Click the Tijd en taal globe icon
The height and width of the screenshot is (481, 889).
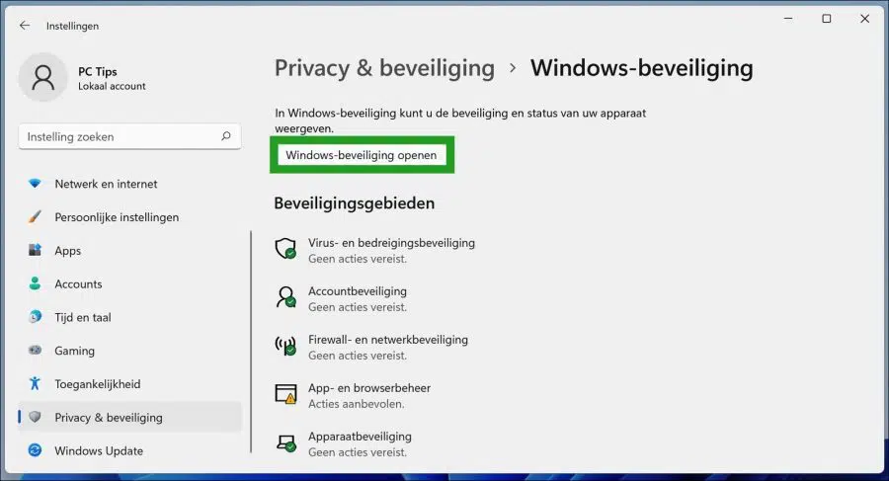pyautogui.click(x=35, y=317)
